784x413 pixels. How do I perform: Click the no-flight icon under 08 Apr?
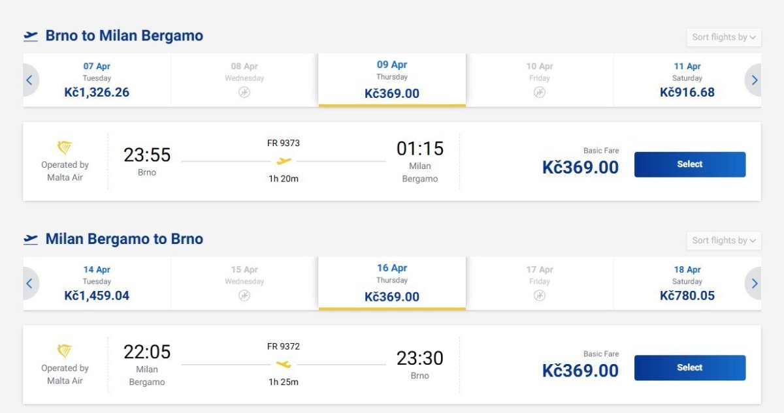[244, 93]
